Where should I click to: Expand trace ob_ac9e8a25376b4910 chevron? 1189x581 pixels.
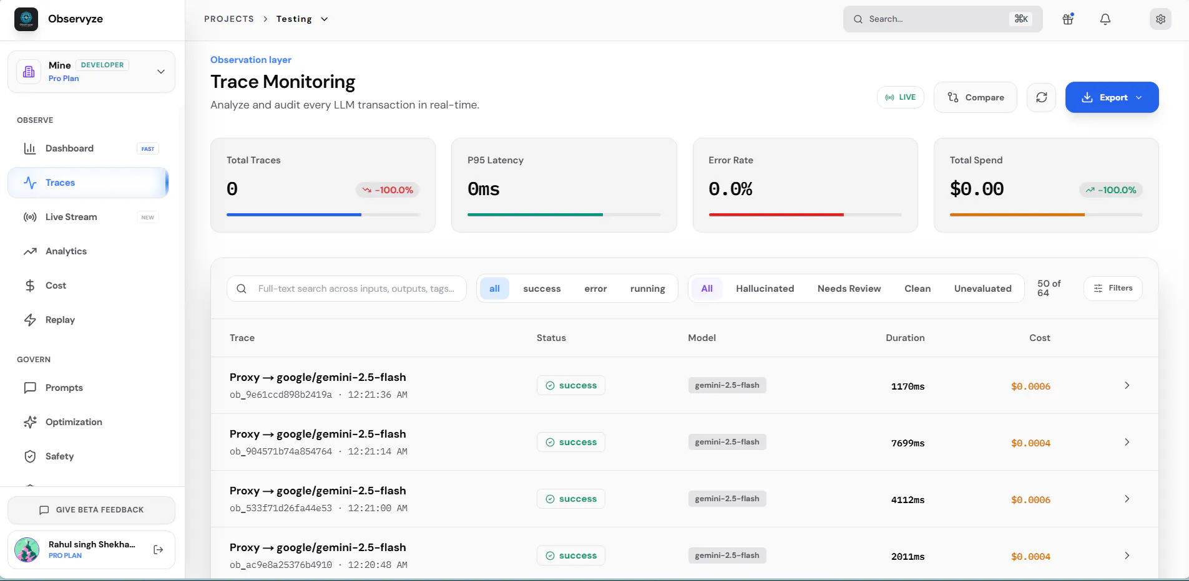point(1127,555)
